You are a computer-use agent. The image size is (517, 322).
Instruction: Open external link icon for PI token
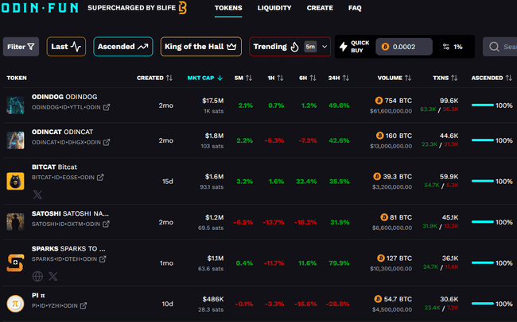click(x=84, y=305)
